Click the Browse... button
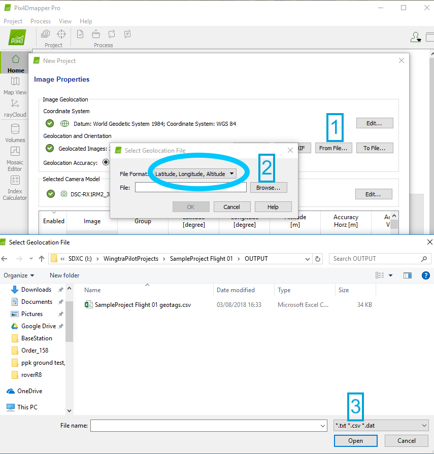434x454 pixels. point(268,188)
